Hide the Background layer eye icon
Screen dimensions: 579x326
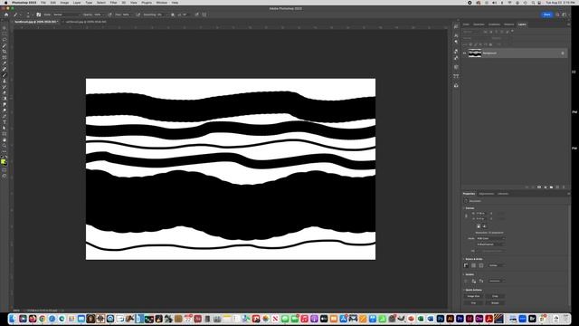464,53
